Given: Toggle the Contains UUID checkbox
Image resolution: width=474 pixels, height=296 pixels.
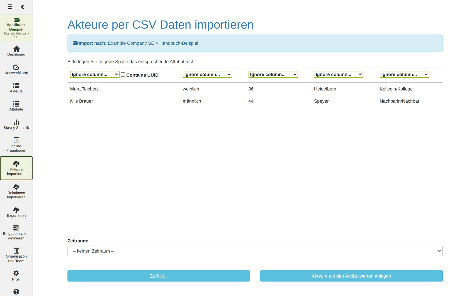Looking at the screenshot, I should (x=123, y=74).
